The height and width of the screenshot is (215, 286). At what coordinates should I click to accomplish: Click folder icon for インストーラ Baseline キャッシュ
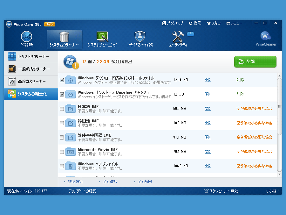pos(71,94)
